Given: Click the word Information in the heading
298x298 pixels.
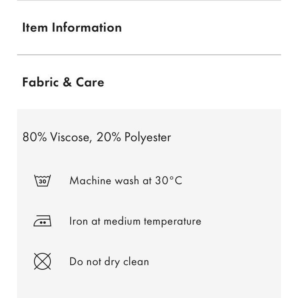Looking at the screenshot, I should click(87, 27).
